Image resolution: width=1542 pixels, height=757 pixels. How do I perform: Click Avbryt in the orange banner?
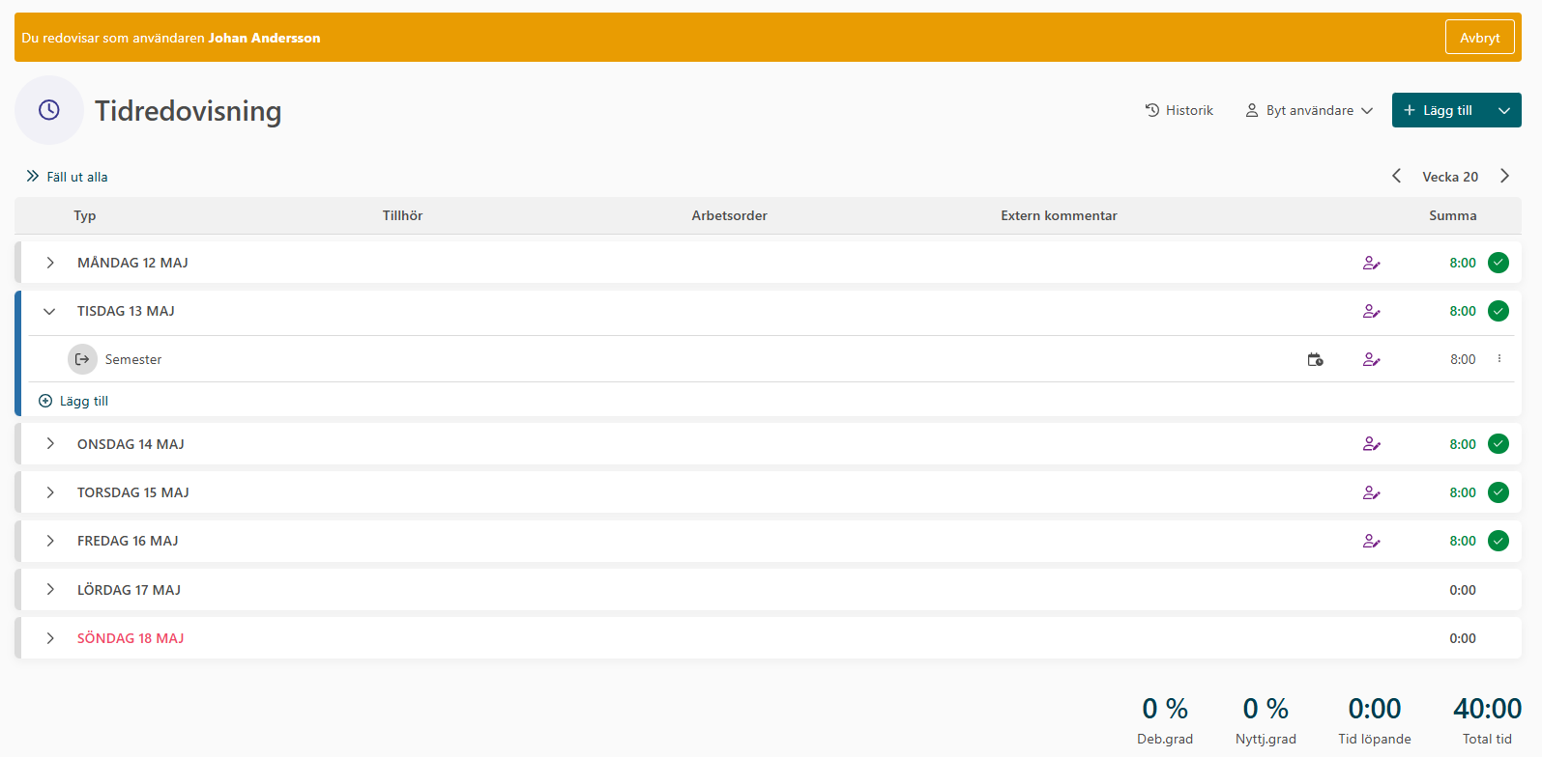click(x=1479, y=38)
